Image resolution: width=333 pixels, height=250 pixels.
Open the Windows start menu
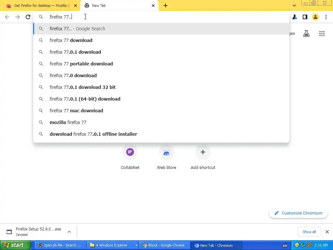coord(16,245)
